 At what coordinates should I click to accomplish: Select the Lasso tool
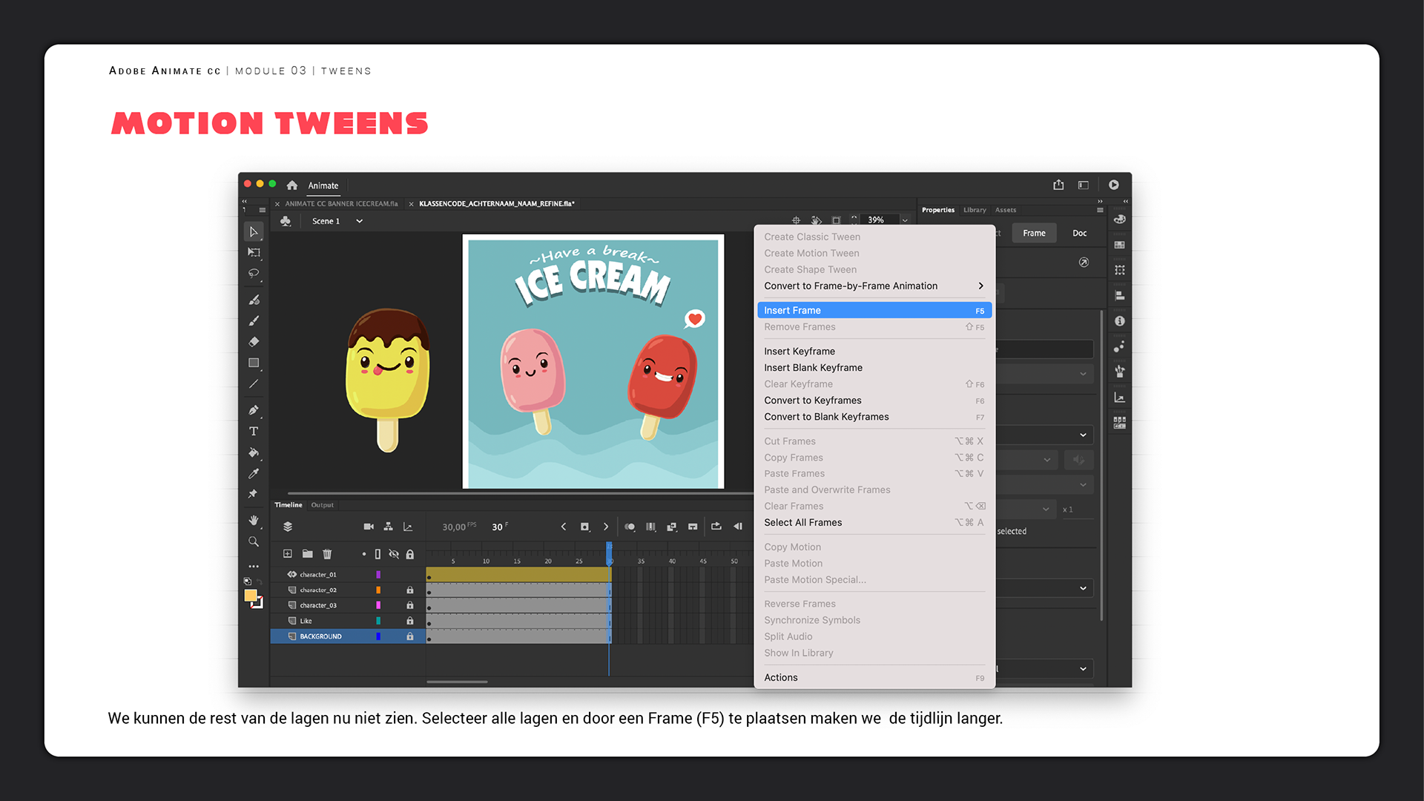(254, 273)
